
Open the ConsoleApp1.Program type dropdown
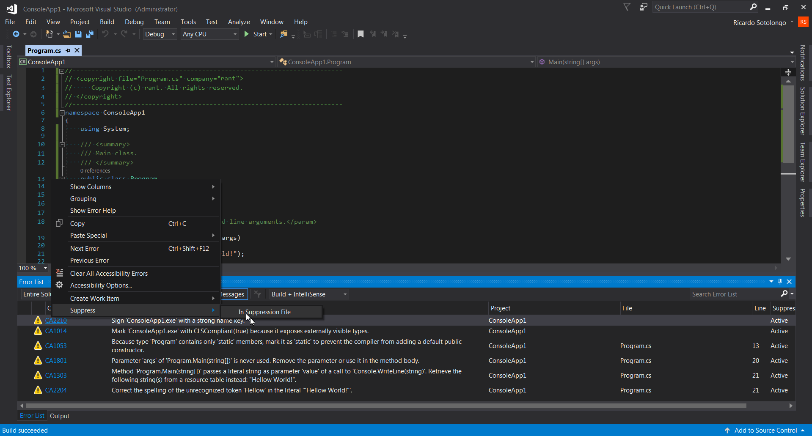pyautogui.click(x=407, y=62)
